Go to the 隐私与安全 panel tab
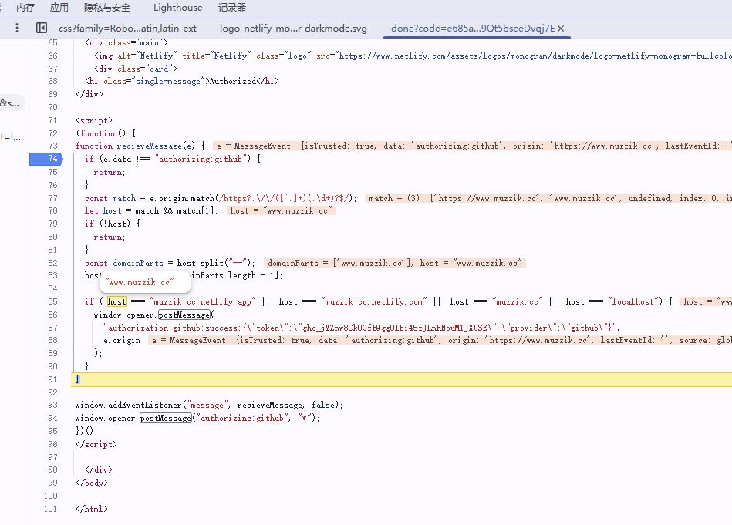Viewport: 732px width, 525px height. (107, 8)
